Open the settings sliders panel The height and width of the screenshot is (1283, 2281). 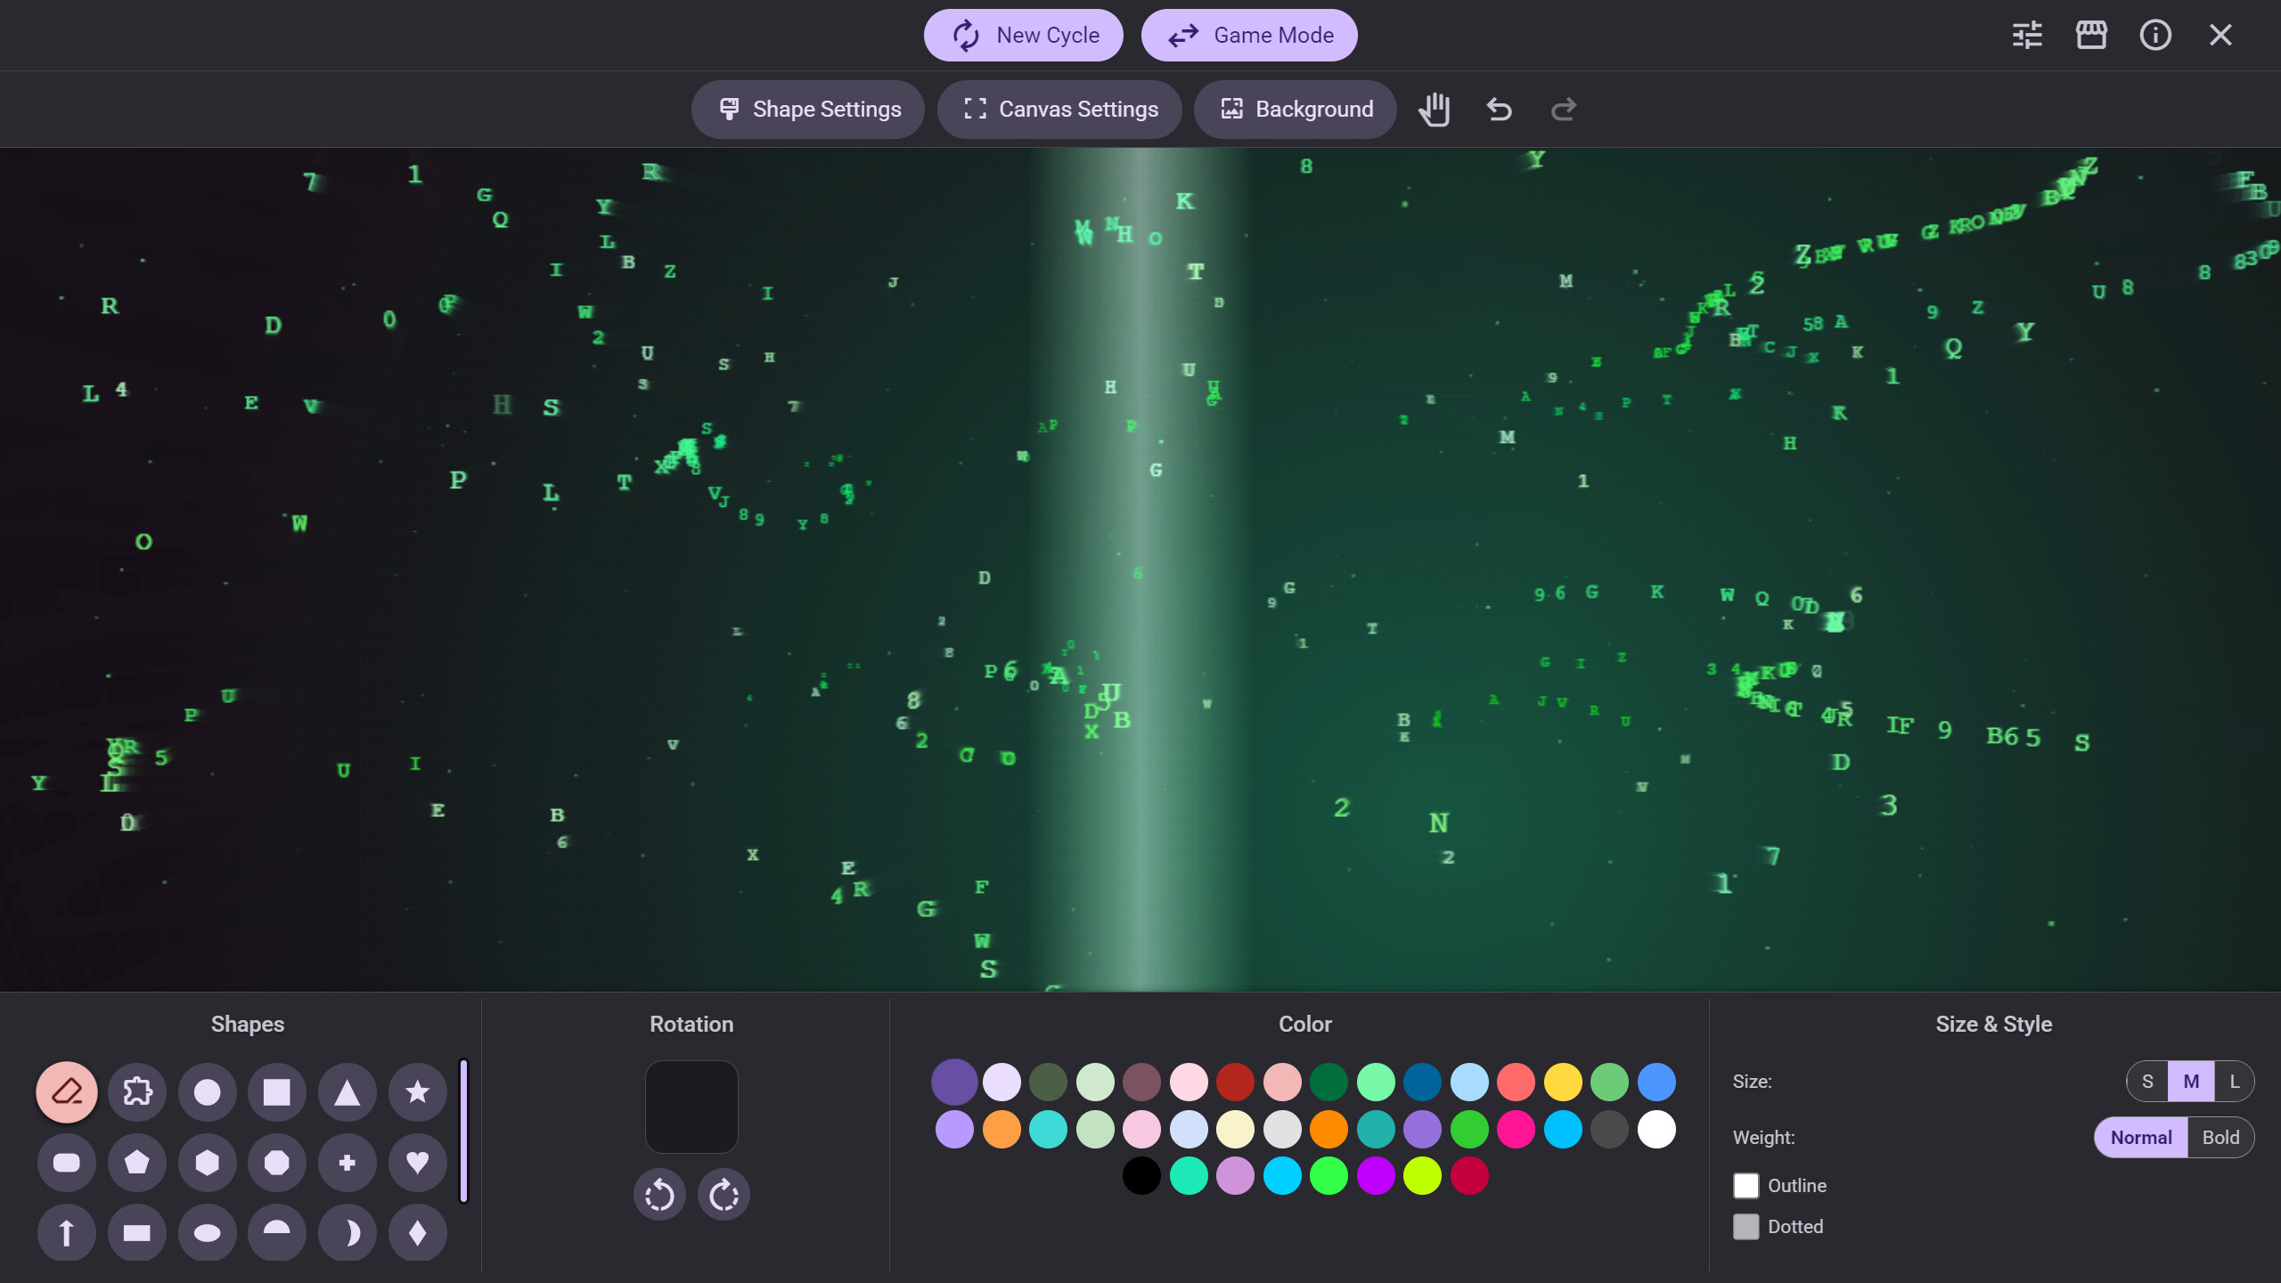[x=2027, y=35]
